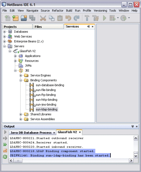The height and width of the screenshot is (172, 141).
Task: Expand the Resources node
Action: 15,61
